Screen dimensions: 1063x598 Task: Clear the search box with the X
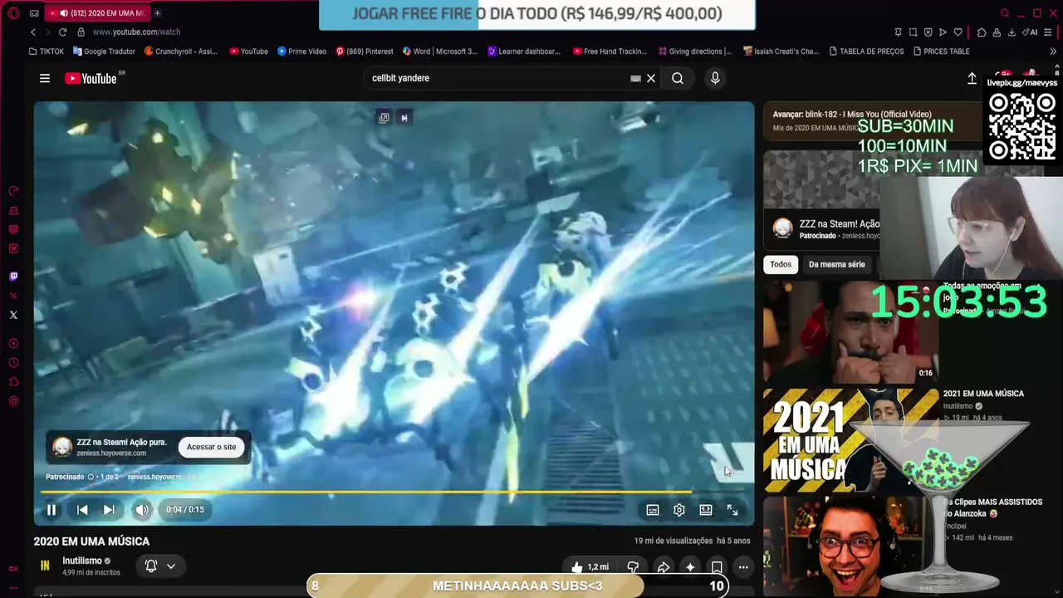tap(651, 78)
